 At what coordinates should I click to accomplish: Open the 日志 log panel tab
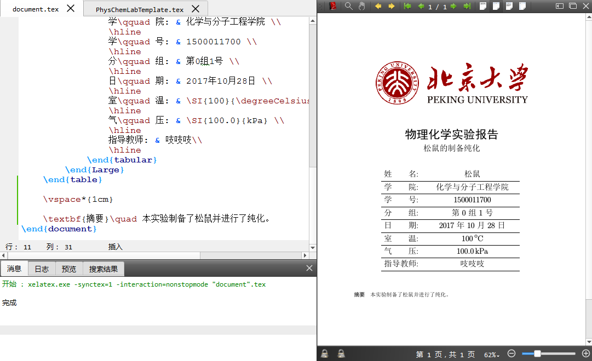pyautogui.click(x=42, y=268)
